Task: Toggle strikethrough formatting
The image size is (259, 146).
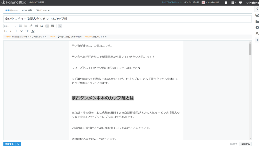Action: [16, 31]
